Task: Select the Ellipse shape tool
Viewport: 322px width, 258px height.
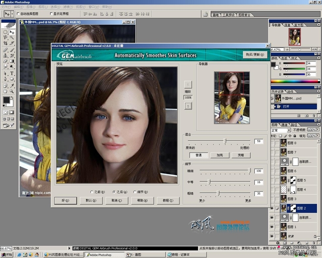Action: click(x=12, y=79)
